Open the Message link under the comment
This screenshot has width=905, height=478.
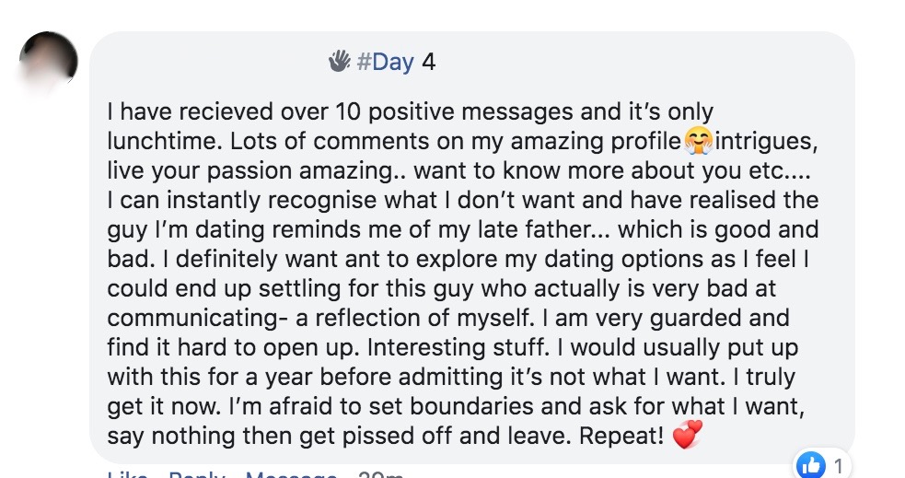(293, 475)
